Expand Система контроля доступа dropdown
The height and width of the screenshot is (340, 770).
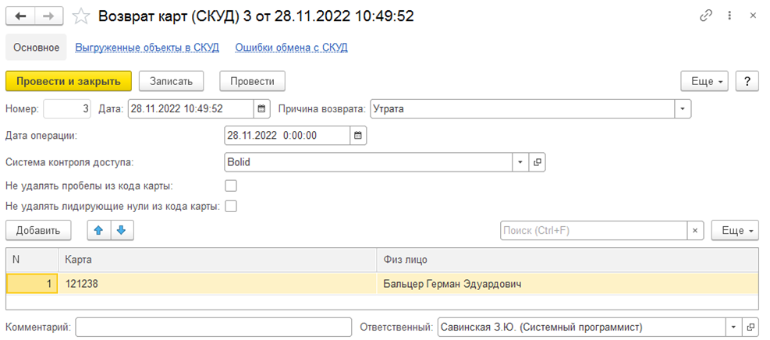pyautogui.click(x=520, y=162)
